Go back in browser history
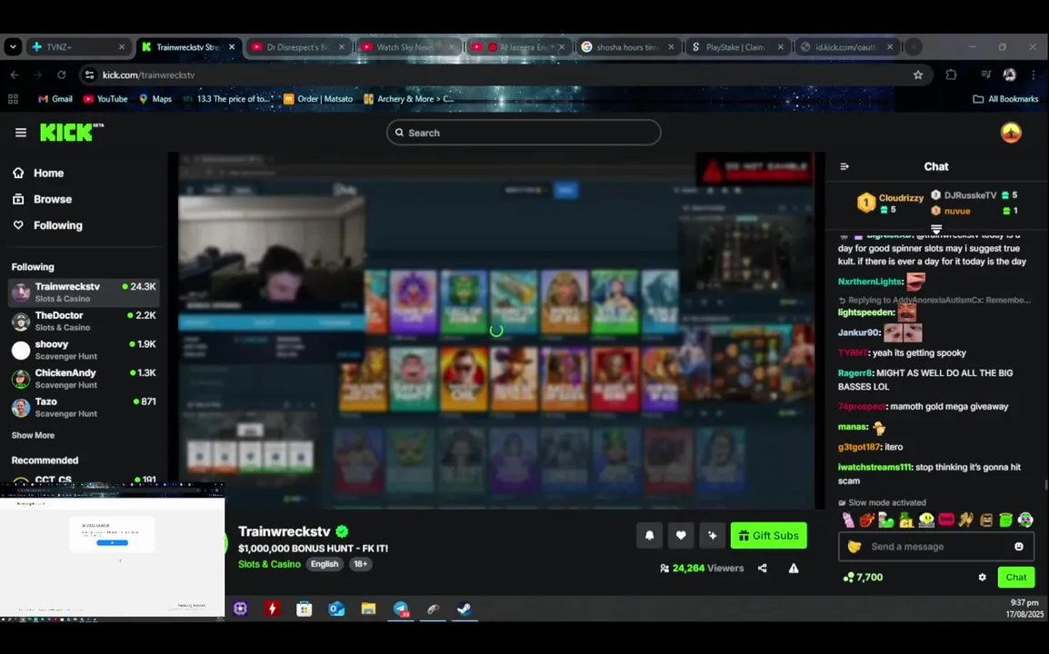1049x654 pixels. coord(15,74)
